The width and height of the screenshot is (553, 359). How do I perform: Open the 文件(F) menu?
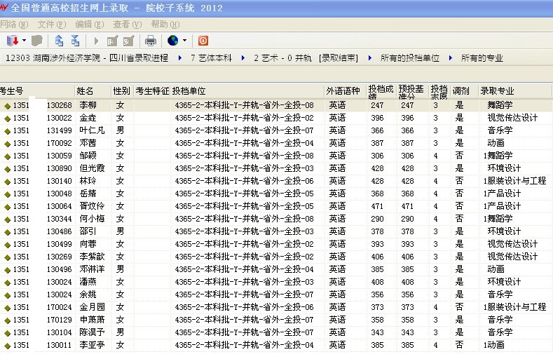(51, 24)
